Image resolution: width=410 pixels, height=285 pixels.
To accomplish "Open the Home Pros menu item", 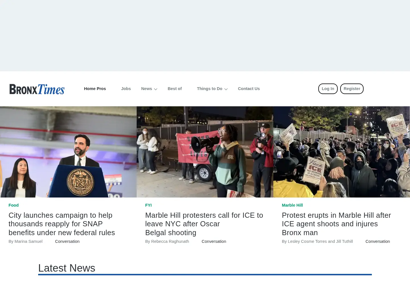I will point(95,89).
